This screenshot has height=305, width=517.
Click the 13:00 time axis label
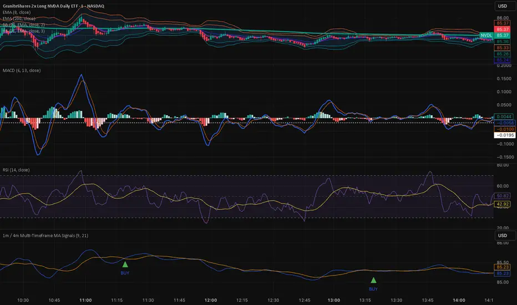click(334, 300)
